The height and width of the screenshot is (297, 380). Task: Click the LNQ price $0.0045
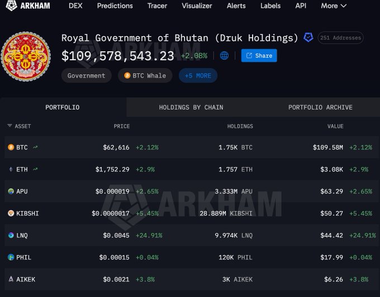(116, 236)
